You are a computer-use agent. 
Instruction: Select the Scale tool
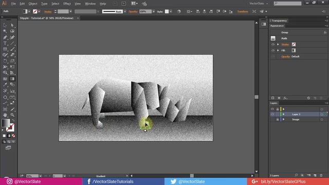(x=12, y=61)
